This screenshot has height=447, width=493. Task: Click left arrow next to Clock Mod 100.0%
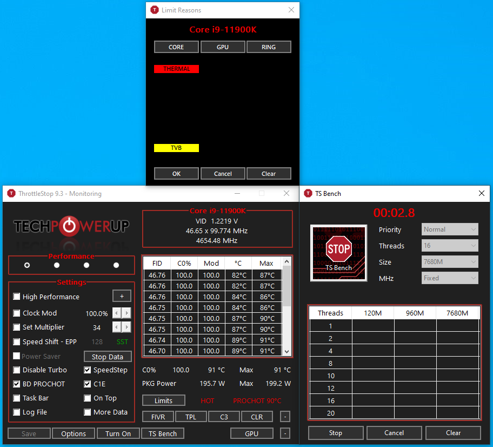(117, 313)
